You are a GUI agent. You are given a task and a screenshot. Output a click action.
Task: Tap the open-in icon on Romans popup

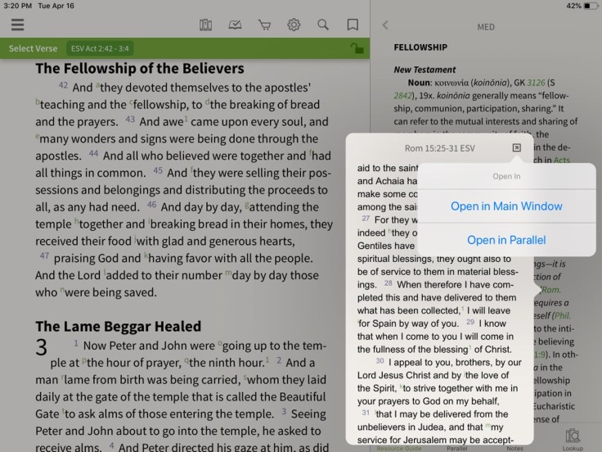[x=516, y=147]
